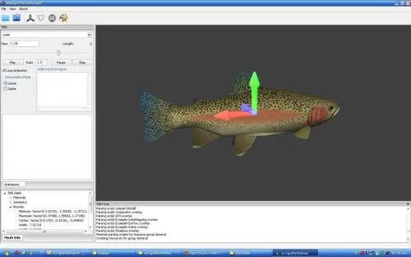This screenshot has width=411, height=257.
Task: Click log line 'Parsing script Compositor.overlay'
Action: click(x=119, y=212)
